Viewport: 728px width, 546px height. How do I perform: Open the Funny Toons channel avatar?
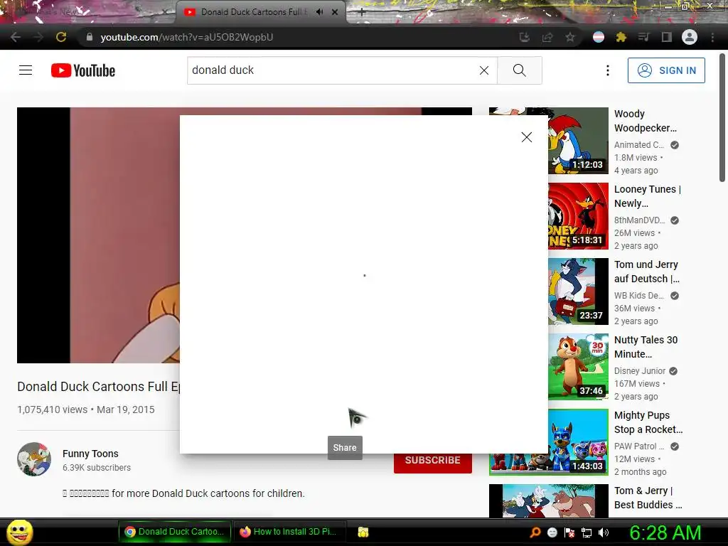[x=34, y=459]
